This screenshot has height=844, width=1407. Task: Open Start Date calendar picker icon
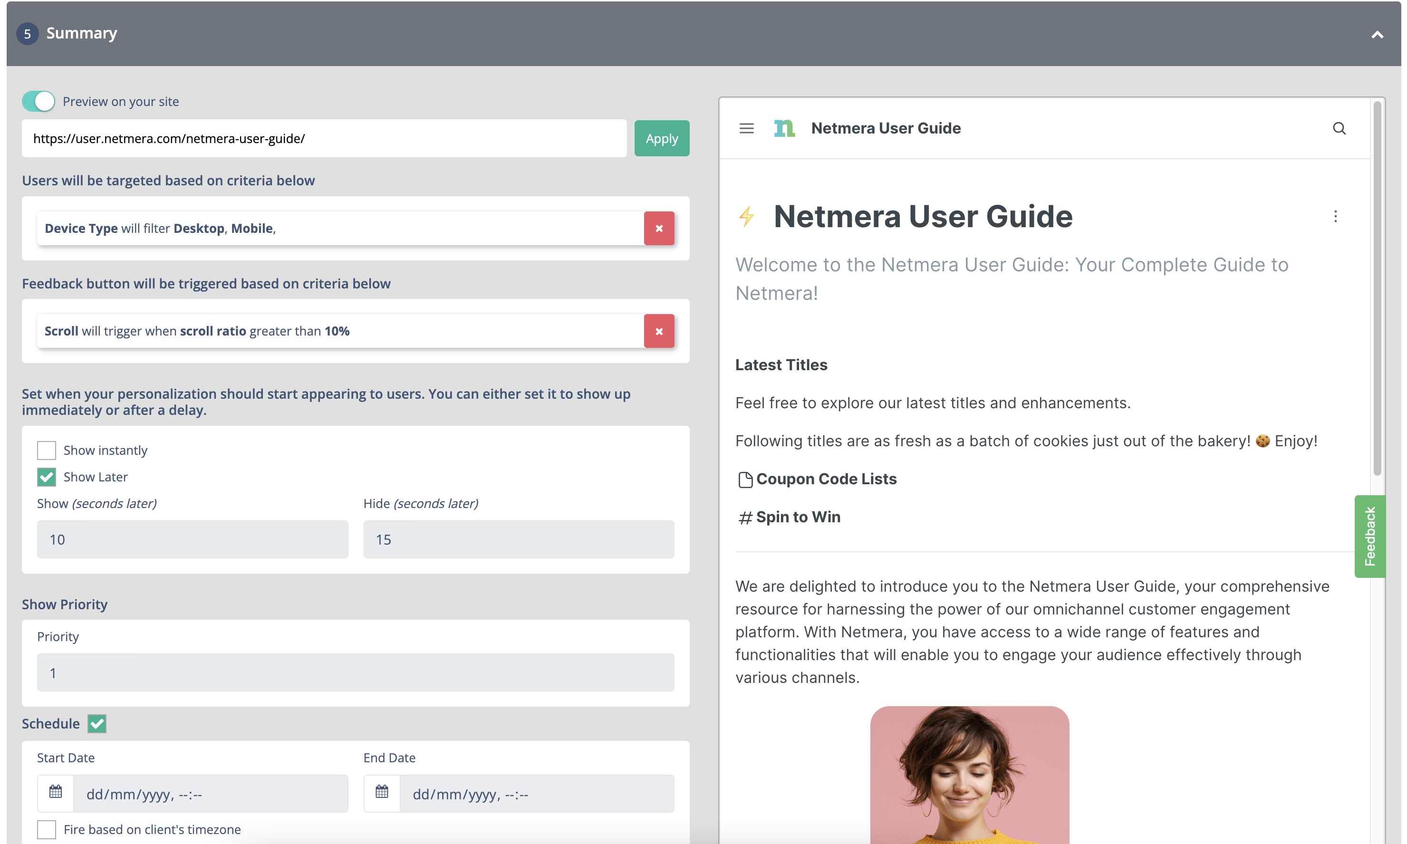click(56, 793)
